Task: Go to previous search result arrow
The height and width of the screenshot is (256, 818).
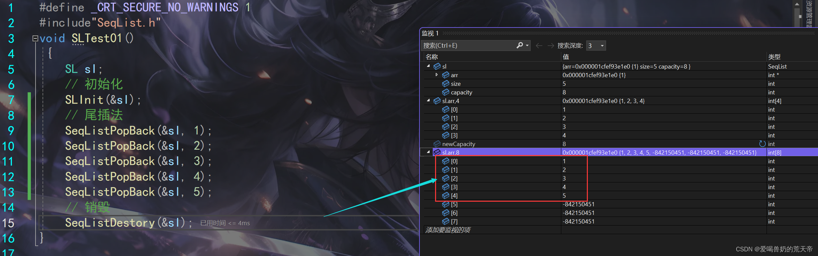Action: (x=539, y=46)
